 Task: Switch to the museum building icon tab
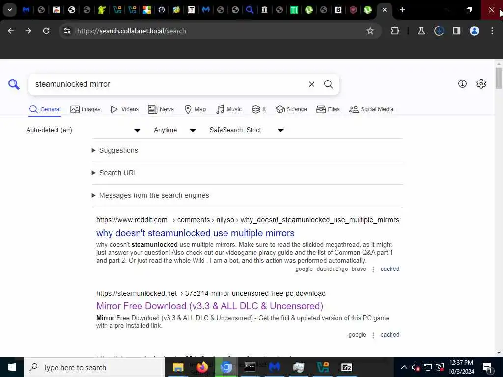click(x=264, y=10)
